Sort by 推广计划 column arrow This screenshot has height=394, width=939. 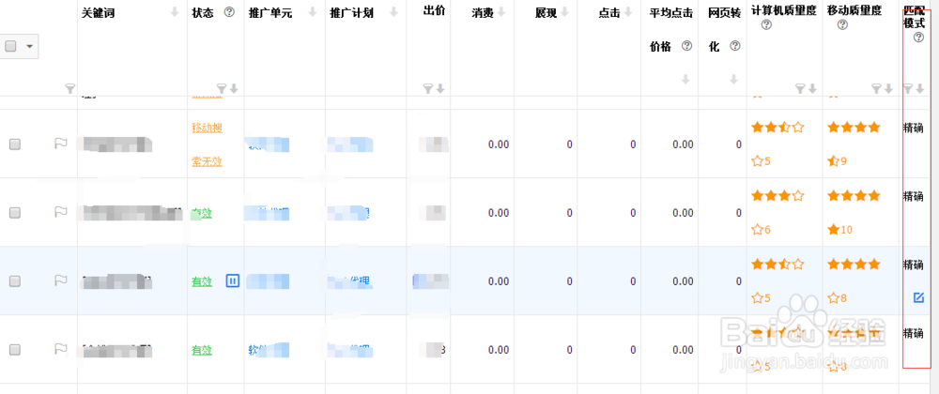point(393,12)
